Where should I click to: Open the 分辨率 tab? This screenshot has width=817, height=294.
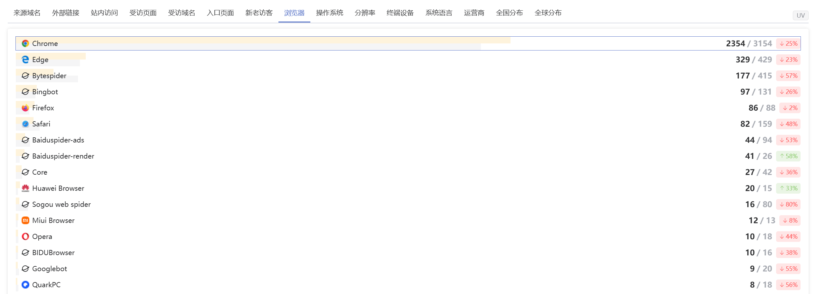pos(365,13)
